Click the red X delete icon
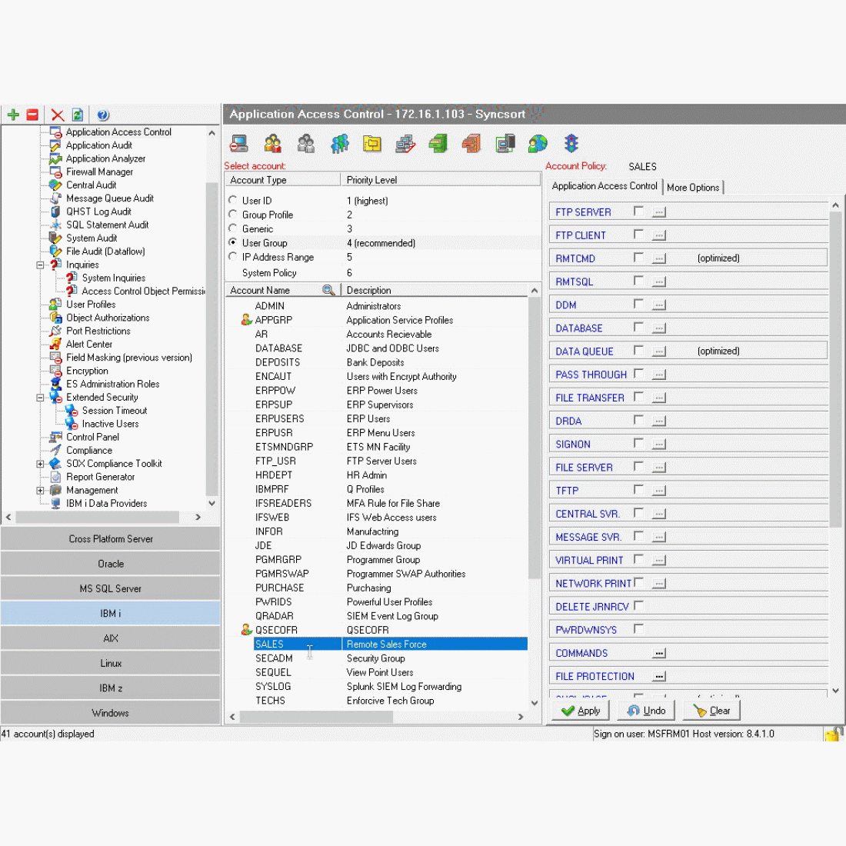This screenshot has height=846, width=846. coord(56,114)
